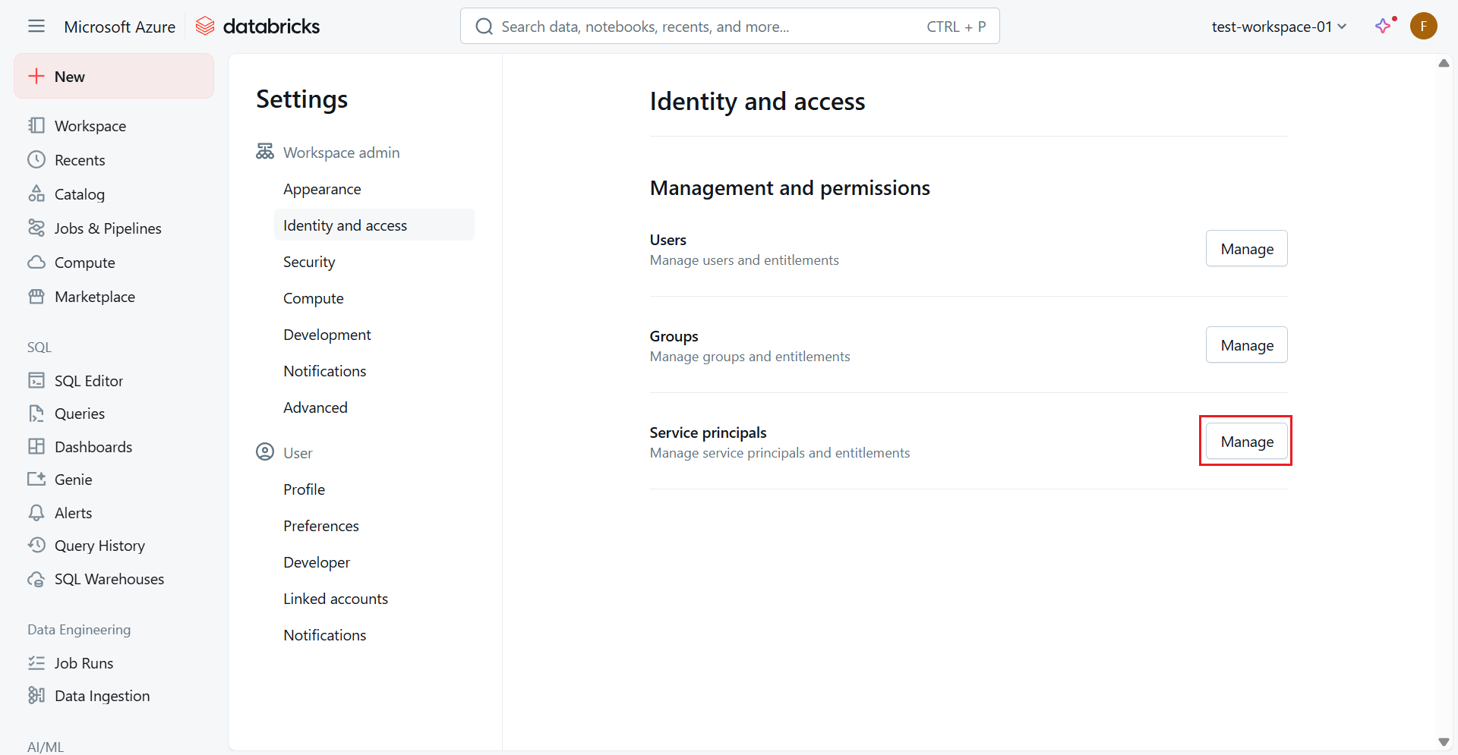Open Linked accounts settings

(x=336, y=599)
